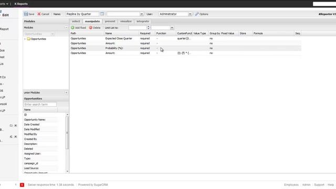Click the Function column header
This screenshot has height=189, width=336.
click(166, 34)
